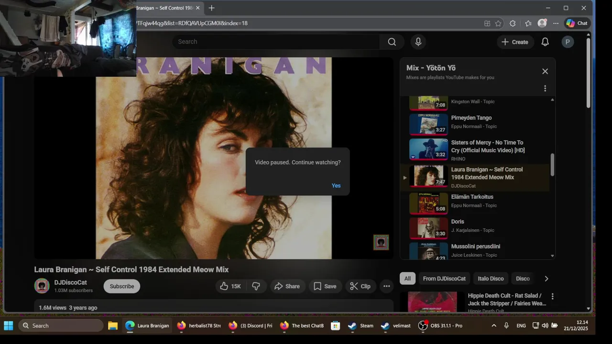Open the DJDiscoCat channel name link
Screen dimensions: 612x344
70,282
